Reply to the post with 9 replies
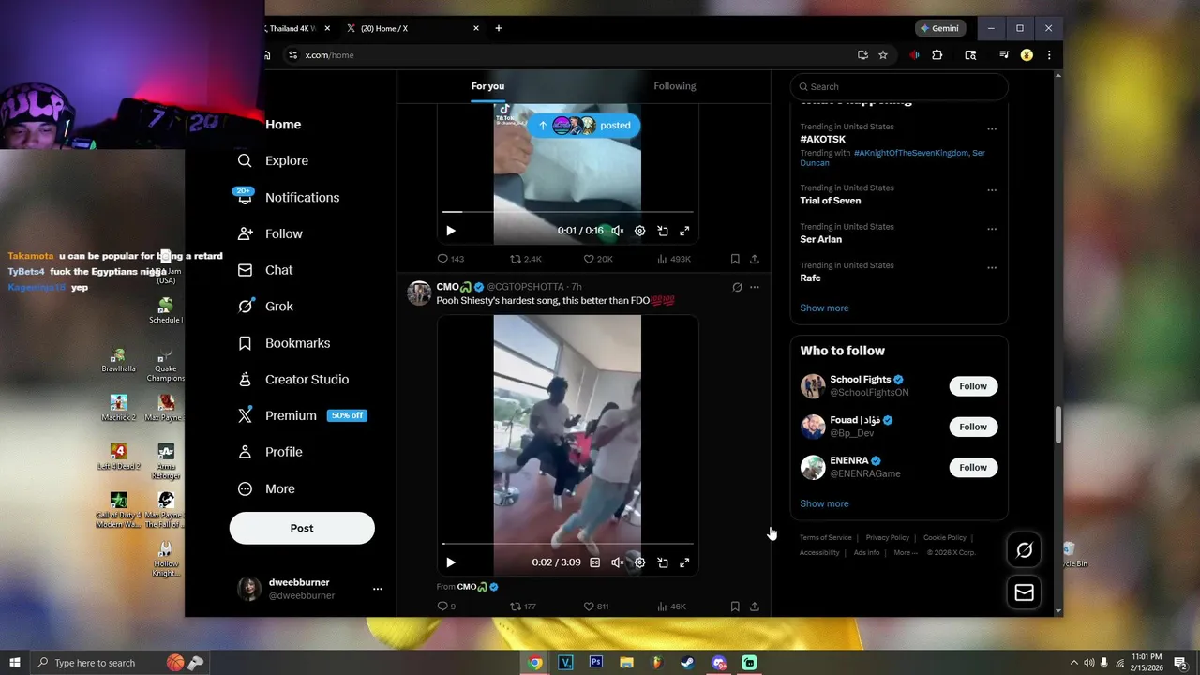This screenshot has height=675, width=1200. tap(446, 607)
